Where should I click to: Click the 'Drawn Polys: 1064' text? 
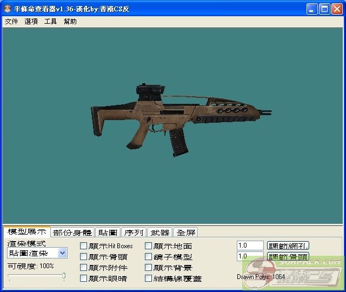click(x=261, y=277)
